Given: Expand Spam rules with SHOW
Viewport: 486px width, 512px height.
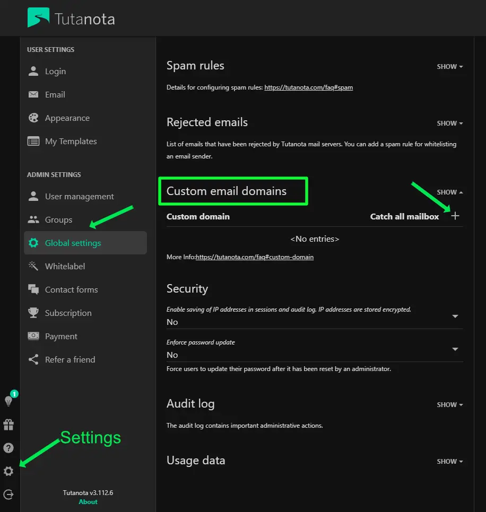Looking at the screenshot, I should point(450,67).
